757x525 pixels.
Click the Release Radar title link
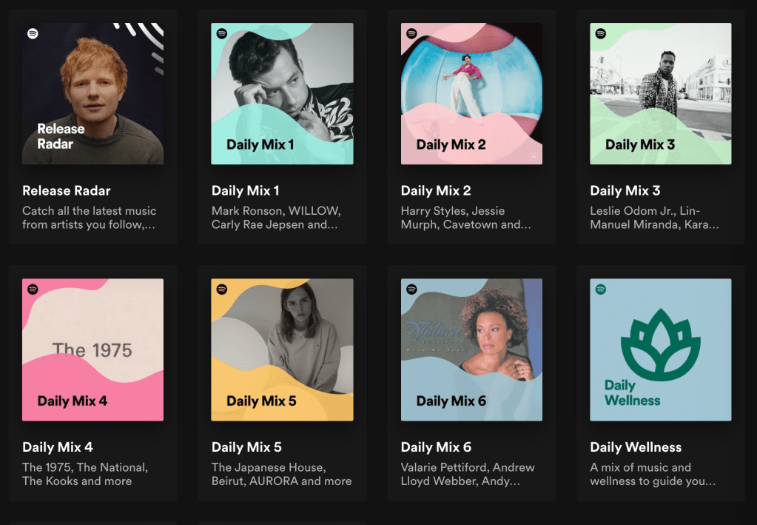[x=67, y=191]
